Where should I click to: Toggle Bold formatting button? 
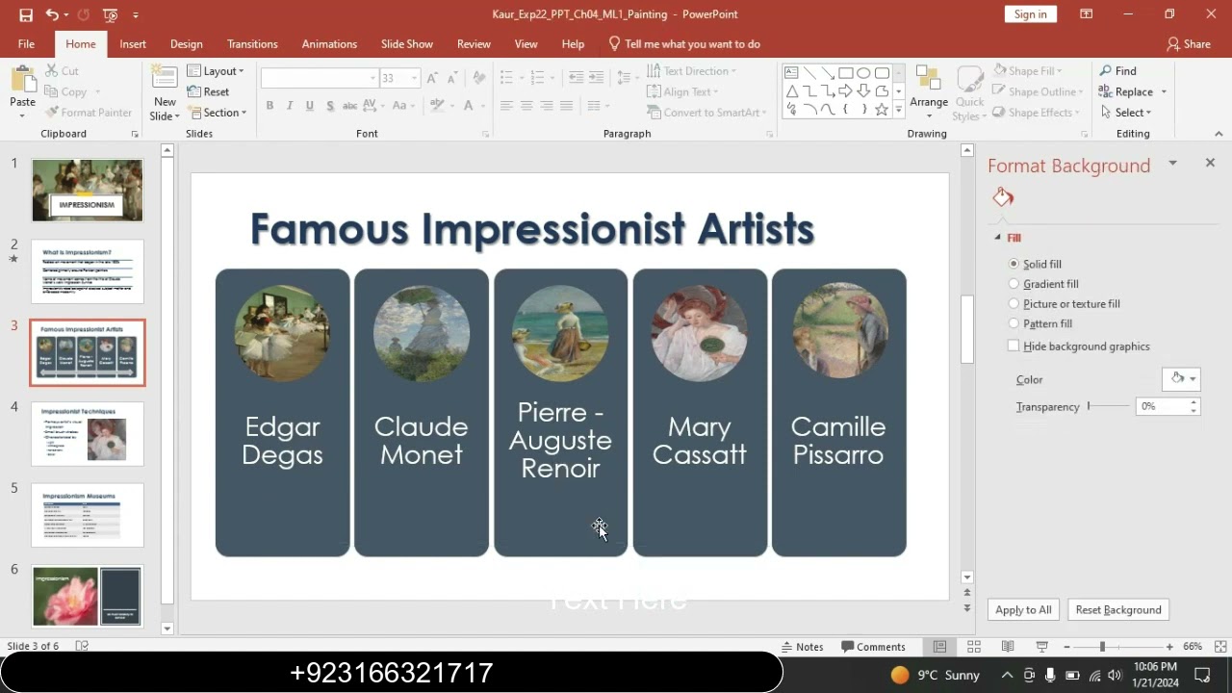click(x=269, y=106)
